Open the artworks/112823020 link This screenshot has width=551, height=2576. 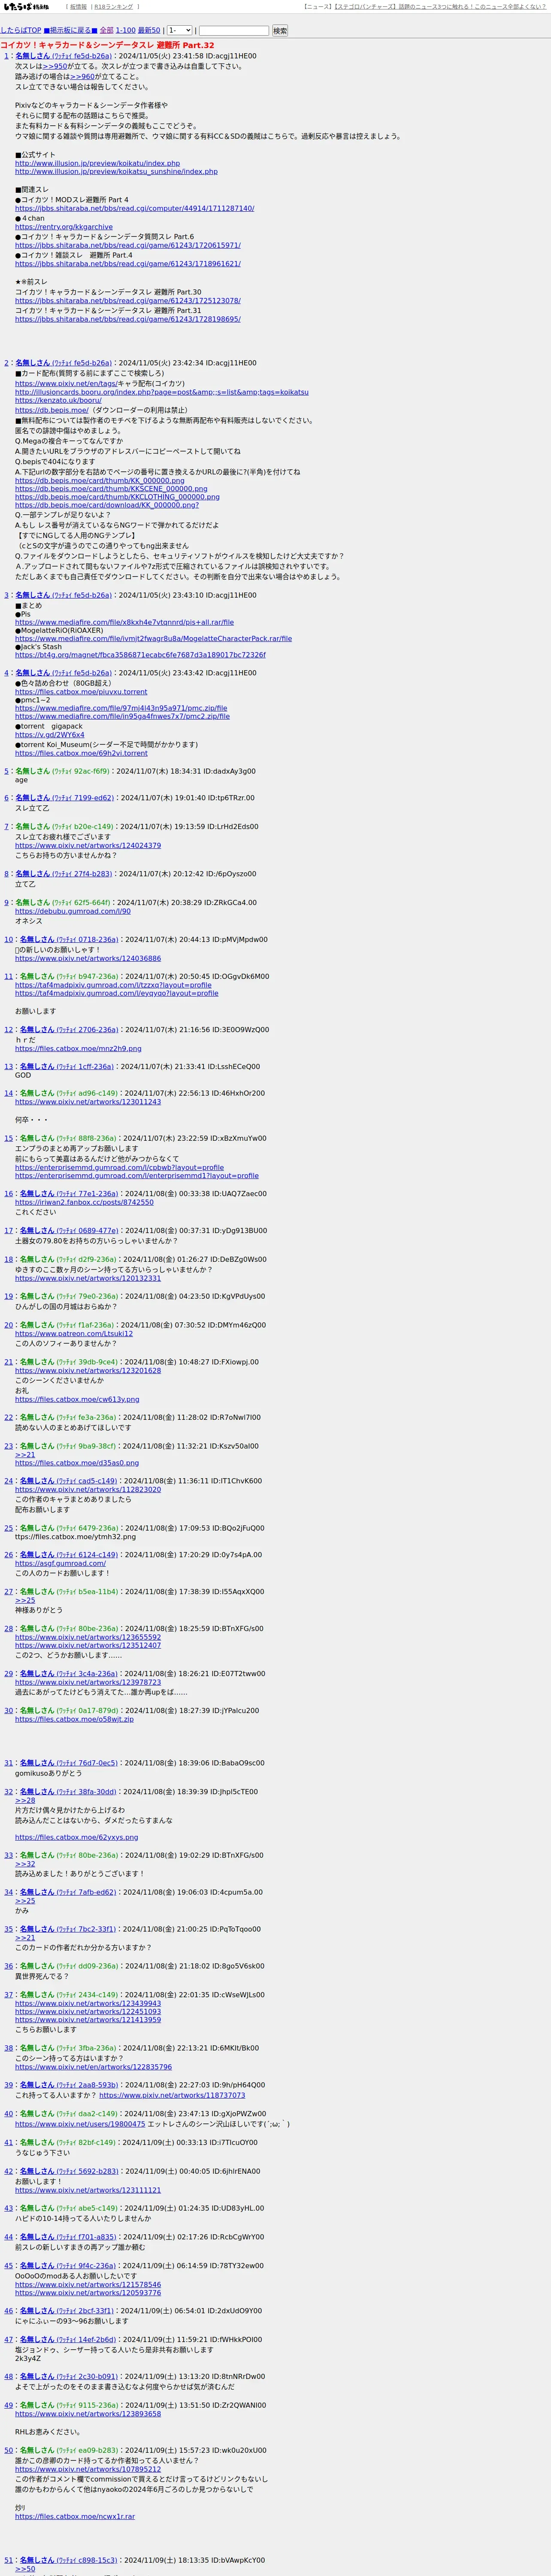coord(88,1490)
